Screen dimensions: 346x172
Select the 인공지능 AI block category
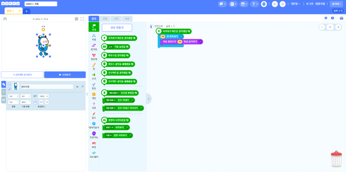pos(94,134)
